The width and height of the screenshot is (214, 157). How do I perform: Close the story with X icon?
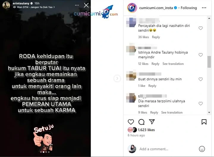tap(86, 5)
